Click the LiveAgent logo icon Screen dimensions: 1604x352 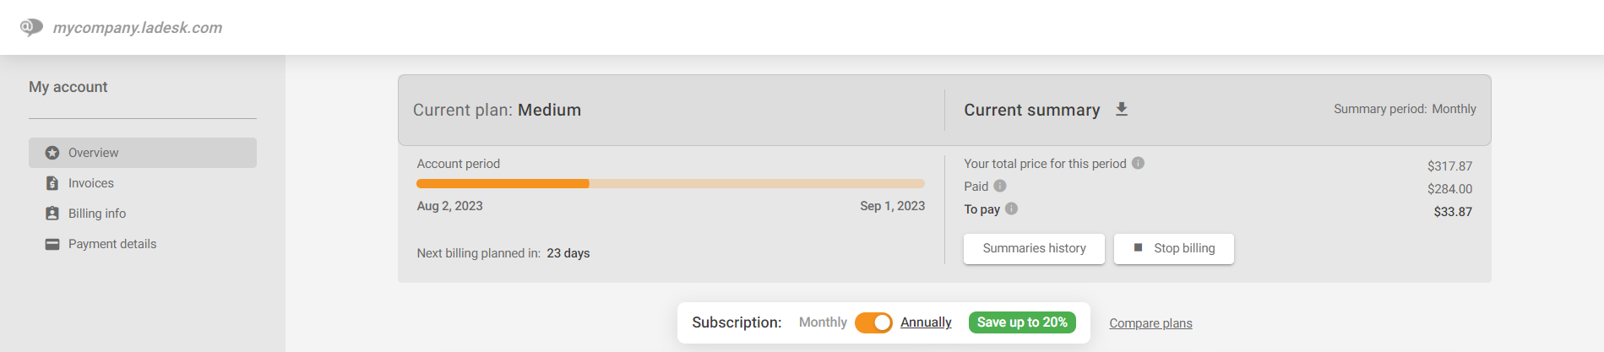click(31, 27)
